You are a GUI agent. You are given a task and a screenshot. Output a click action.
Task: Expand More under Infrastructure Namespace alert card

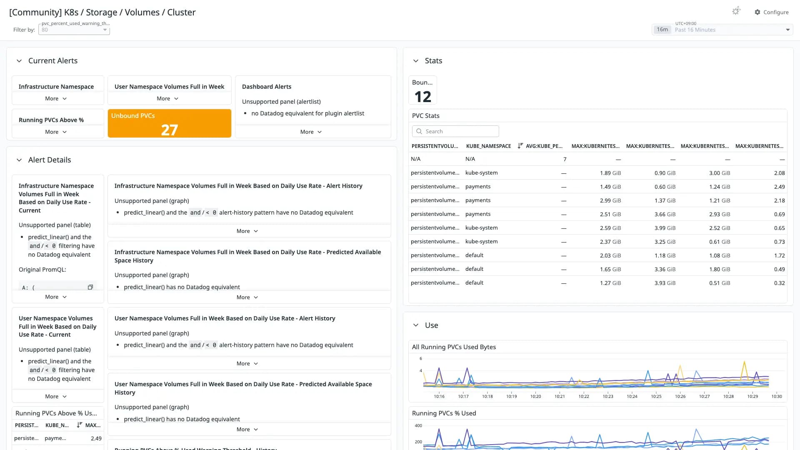click(56, 99)
